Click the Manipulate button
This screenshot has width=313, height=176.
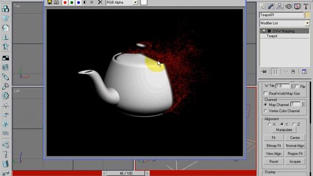coord(284,130)
